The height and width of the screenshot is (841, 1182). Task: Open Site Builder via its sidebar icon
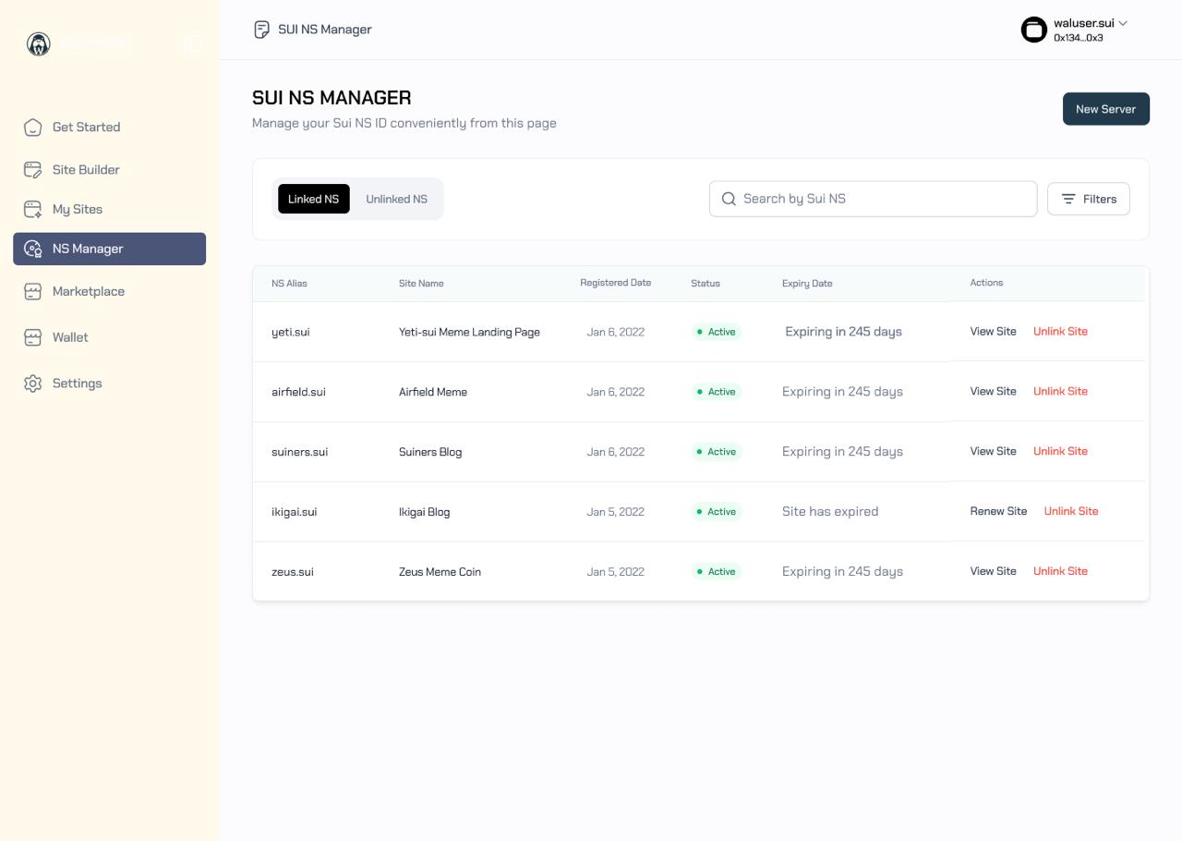coord(33,169)
